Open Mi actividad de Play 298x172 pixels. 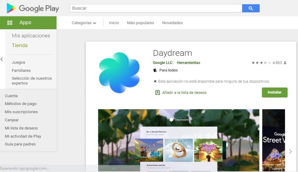click(x=23, y=136)
